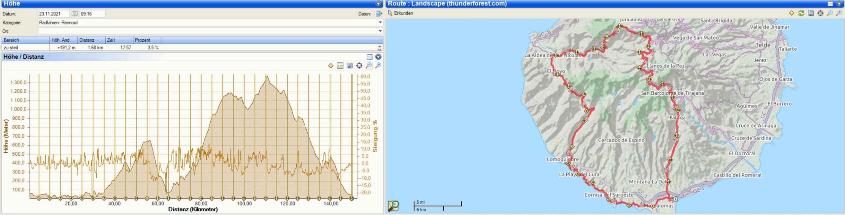Select the 'zu steil' table row
845x215 pixels.
(x=99, y=47)
